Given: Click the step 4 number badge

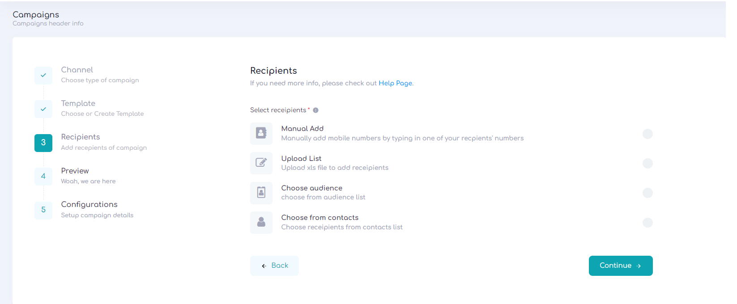Looking at the screenshot, I should pos(43,176).
